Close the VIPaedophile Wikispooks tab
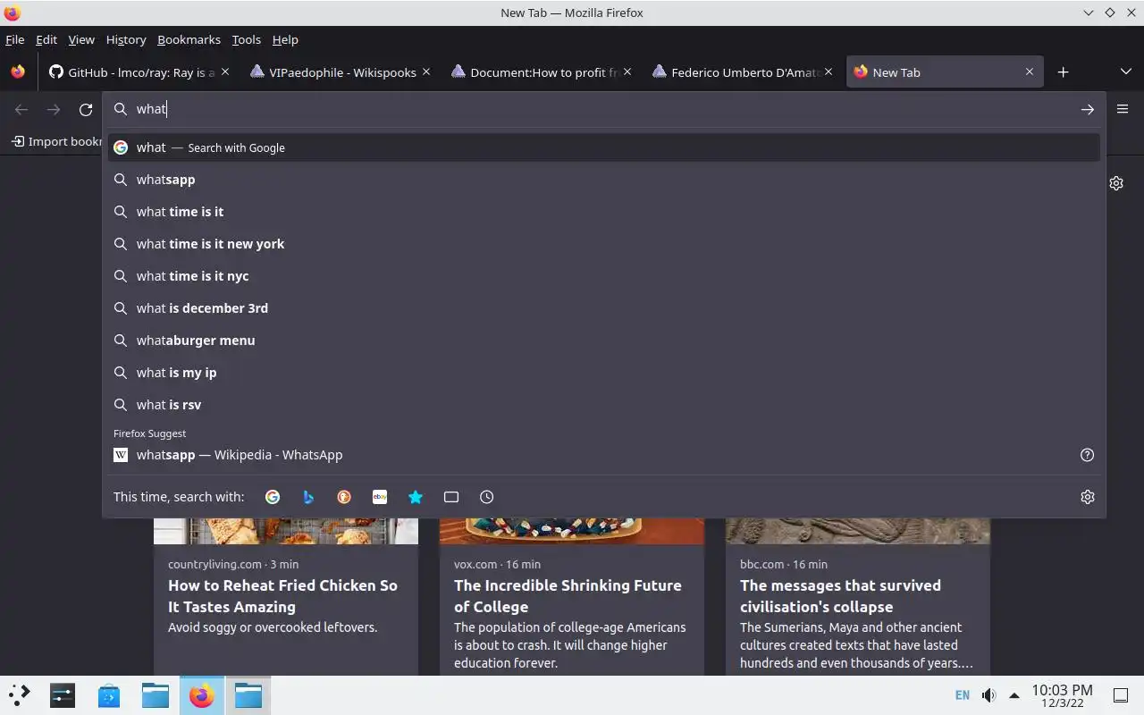The height and width of the screenshot is (715, 1144). pos(426,72)
